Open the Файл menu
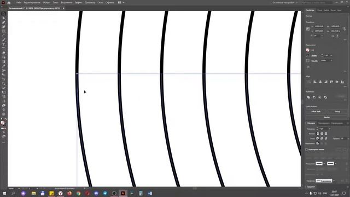Image resolution: width=350 pixels, height=197 pixels. point(19,3)
